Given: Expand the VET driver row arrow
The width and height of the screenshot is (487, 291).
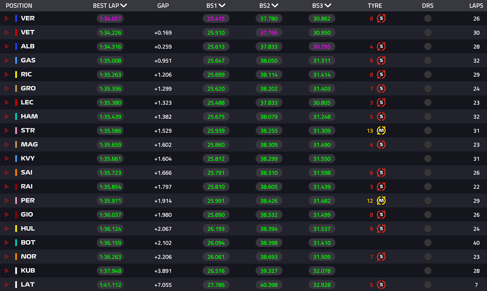Looking at the screenshot, I should point(6,32).
